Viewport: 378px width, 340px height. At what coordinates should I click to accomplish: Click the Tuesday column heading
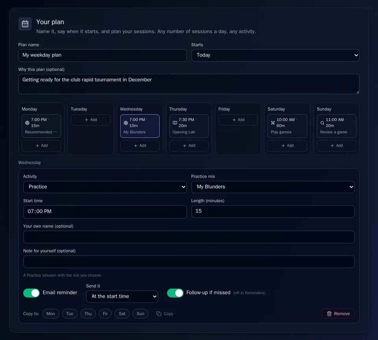79,109
